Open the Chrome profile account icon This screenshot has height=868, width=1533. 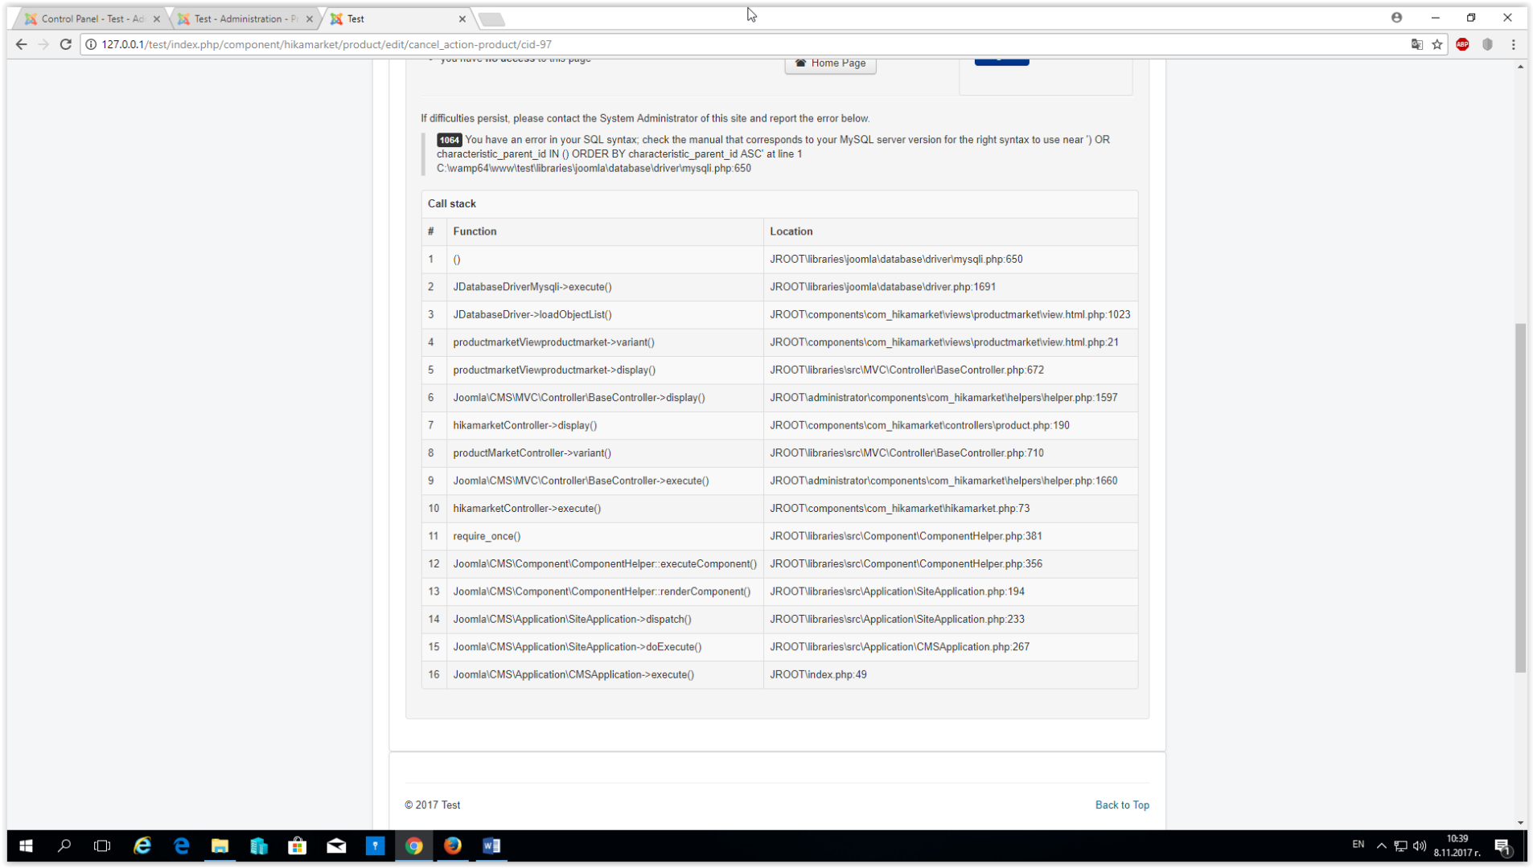[x=1396, y=18]
